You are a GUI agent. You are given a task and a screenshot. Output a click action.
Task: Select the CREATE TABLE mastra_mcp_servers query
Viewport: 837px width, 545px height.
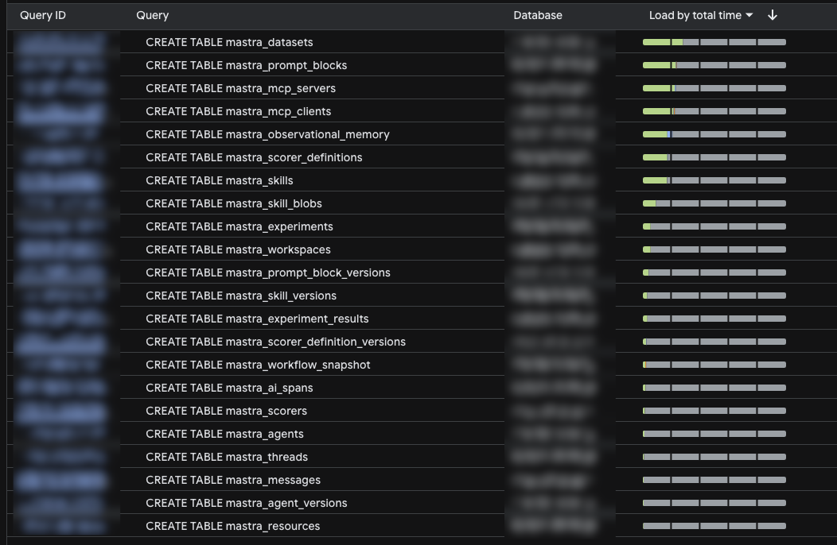pos(239,88)
